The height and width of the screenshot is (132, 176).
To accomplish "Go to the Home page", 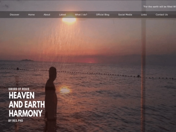I will pyautogui.click(x=31, y=15).
